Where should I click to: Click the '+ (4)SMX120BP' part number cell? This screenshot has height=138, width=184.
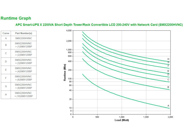tap(24, 70)
